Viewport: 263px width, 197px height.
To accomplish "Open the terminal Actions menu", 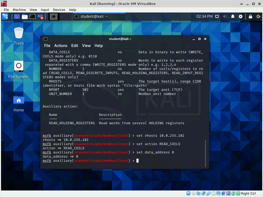I will coord(61,46).
